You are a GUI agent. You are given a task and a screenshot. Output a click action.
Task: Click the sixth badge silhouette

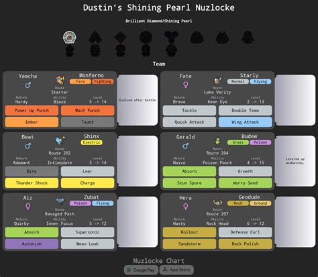(x=197, y=37)
